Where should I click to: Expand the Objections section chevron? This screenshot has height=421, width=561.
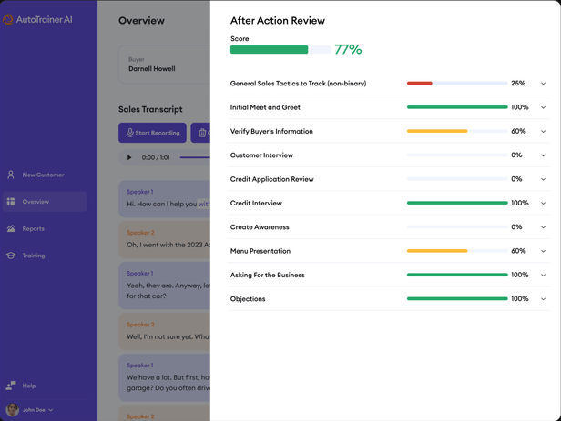click(x=543, y=299)
